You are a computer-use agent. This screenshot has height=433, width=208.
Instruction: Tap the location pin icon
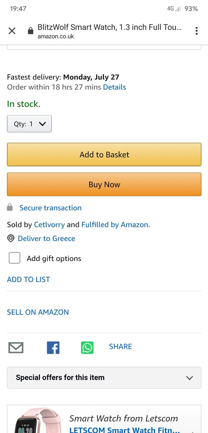click(x=11, y=239)
